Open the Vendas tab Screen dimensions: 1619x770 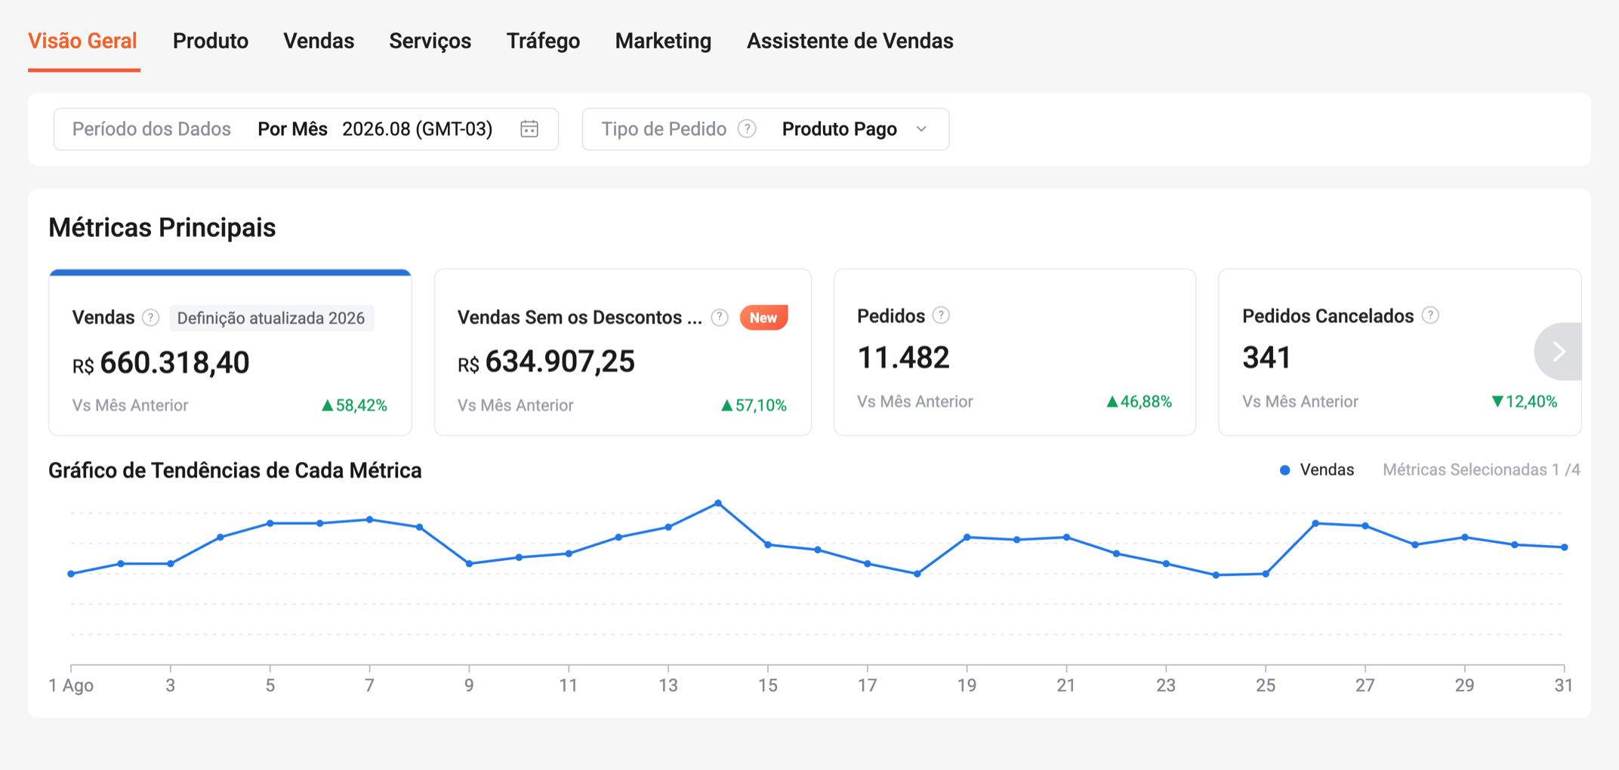(x=319, y=41)
